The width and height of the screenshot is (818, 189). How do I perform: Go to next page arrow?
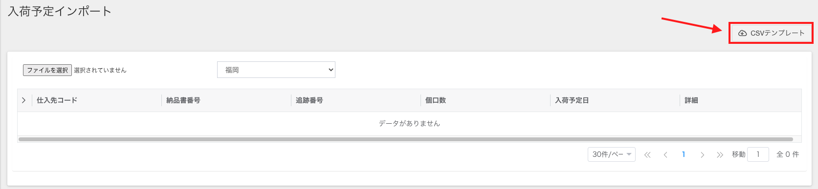(x=702, y=155)
